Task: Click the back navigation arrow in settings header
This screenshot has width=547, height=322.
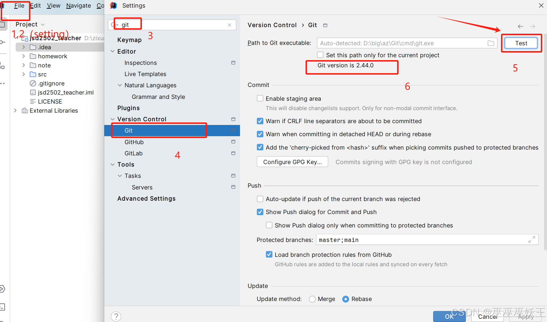Action: [x=520, y=26]
